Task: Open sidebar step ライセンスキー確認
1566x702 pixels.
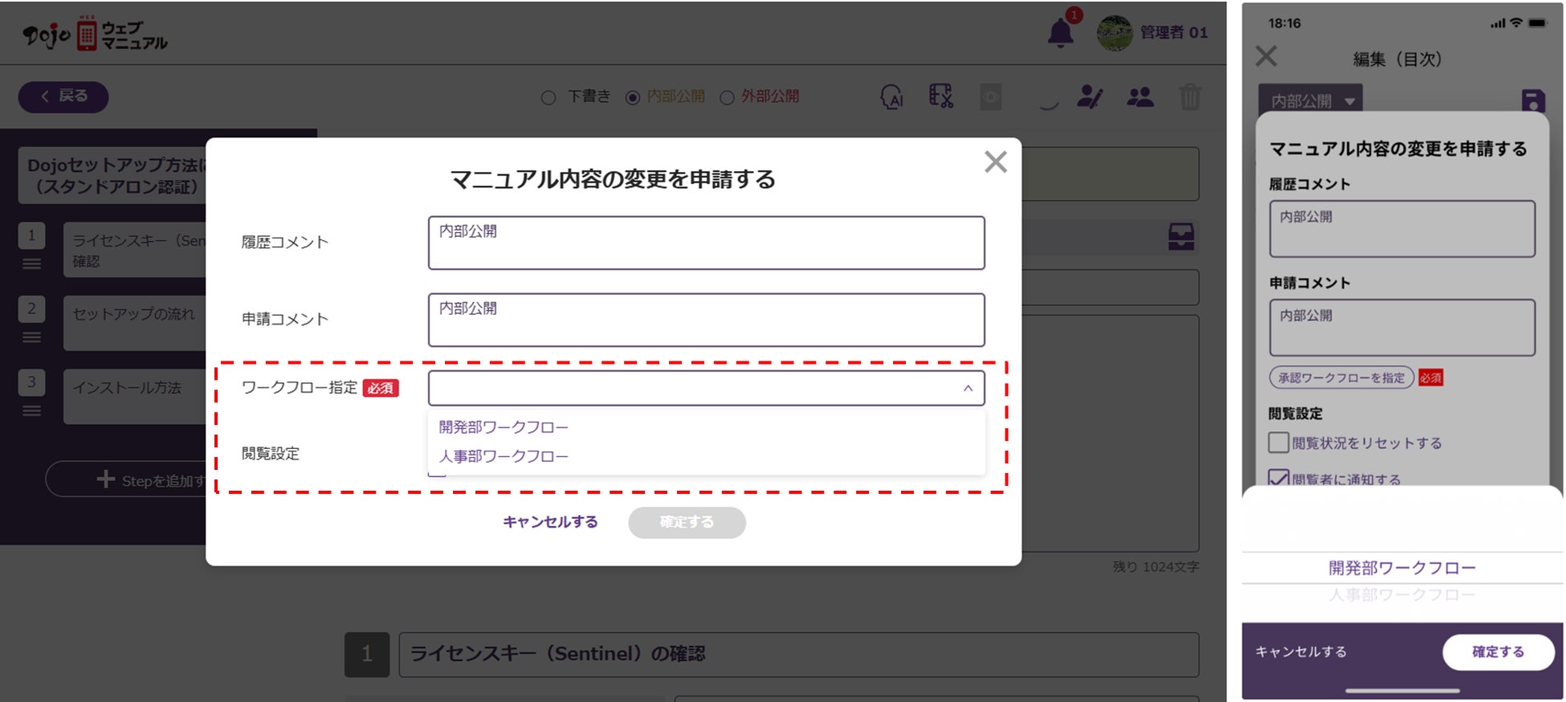Action: click(135, 251)
